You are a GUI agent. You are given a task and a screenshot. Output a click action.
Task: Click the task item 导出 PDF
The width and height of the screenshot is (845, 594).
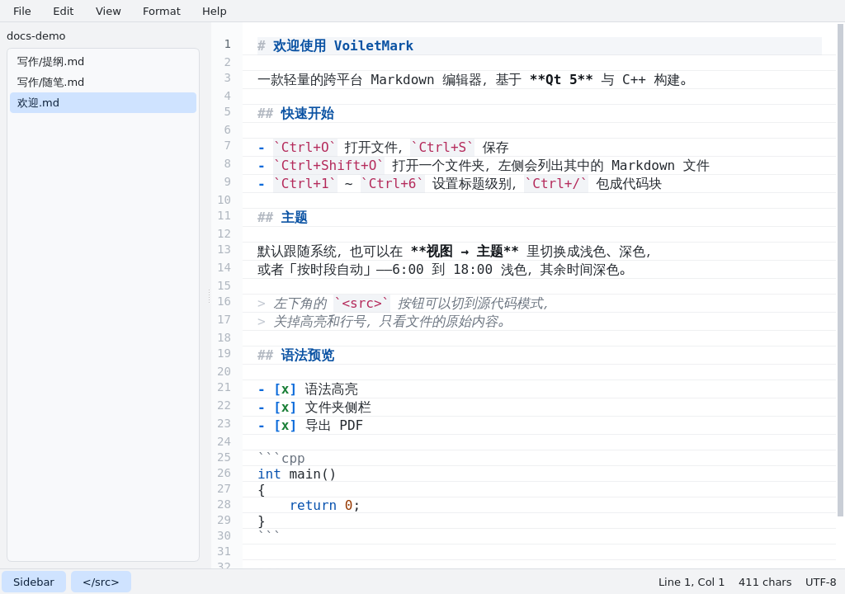click(x=334, y=425)
